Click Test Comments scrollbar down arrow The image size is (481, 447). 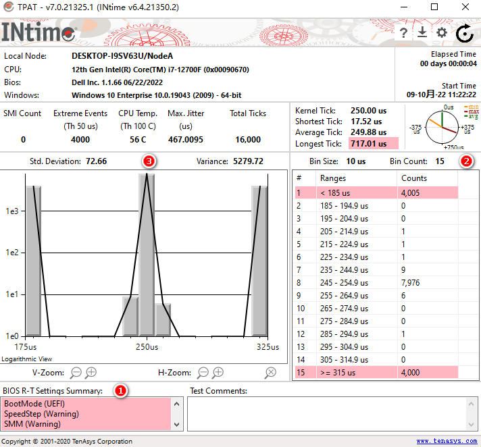[472, 425]
